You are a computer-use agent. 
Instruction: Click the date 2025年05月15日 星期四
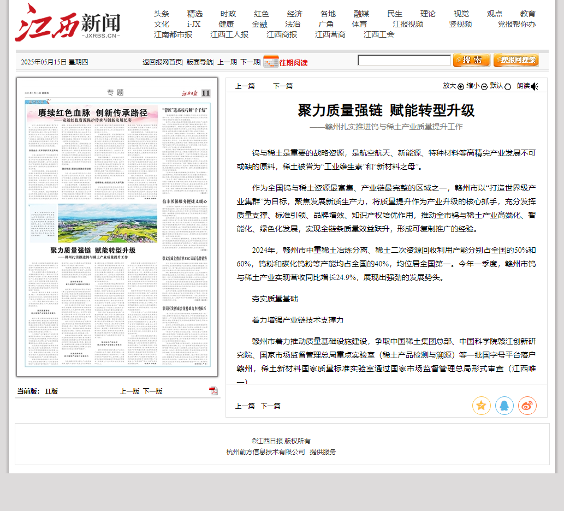pos(54,62)
